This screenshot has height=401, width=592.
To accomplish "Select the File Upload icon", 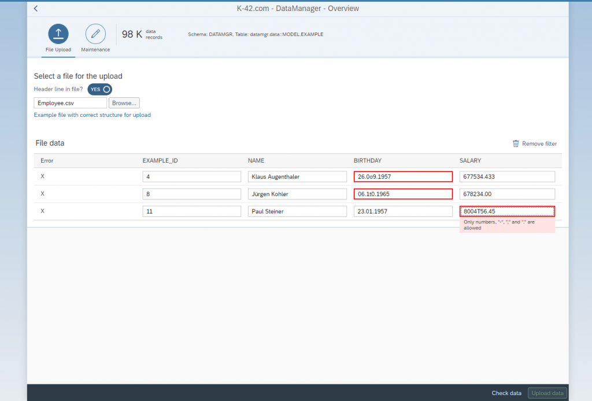I will pos(58,34).
